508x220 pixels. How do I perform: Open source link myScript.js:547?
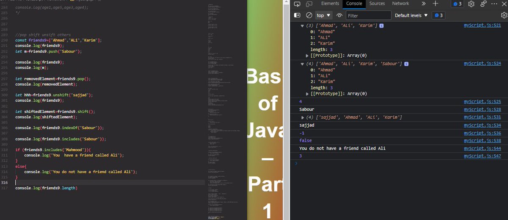pos(483,156)
